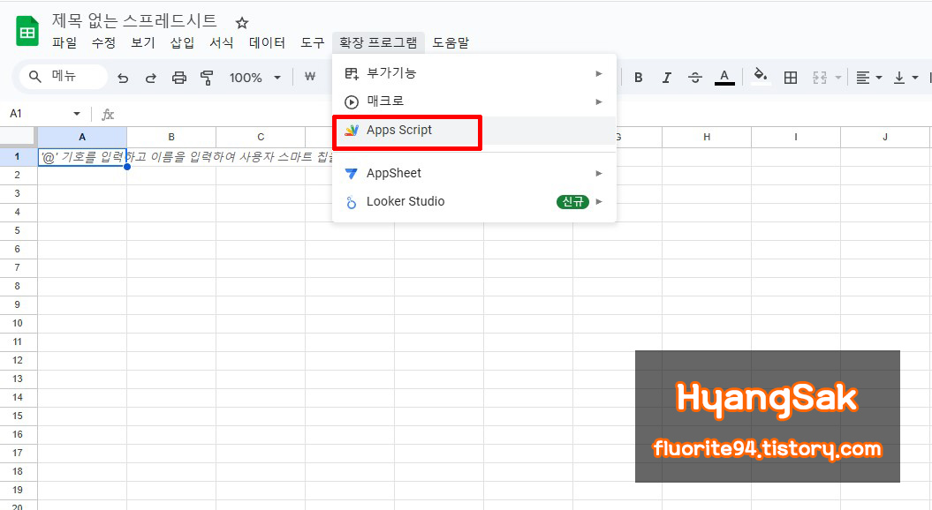Toggle bold formatting
The width and height of the screenshot is (932, 510).
[x=639, y=77]
